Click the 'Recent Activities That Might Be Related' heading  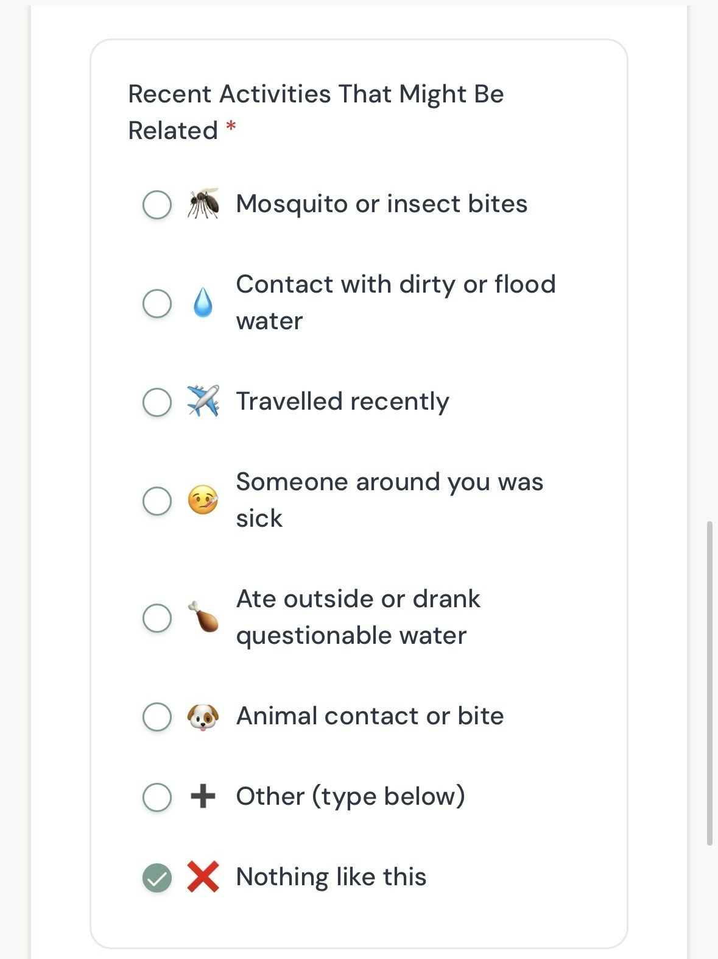[315, 112]
